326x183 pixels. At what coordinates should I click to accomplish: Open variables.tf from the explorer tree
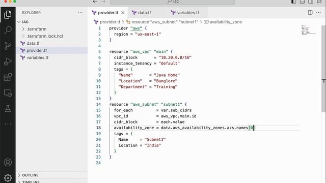(x=37, y=57)
